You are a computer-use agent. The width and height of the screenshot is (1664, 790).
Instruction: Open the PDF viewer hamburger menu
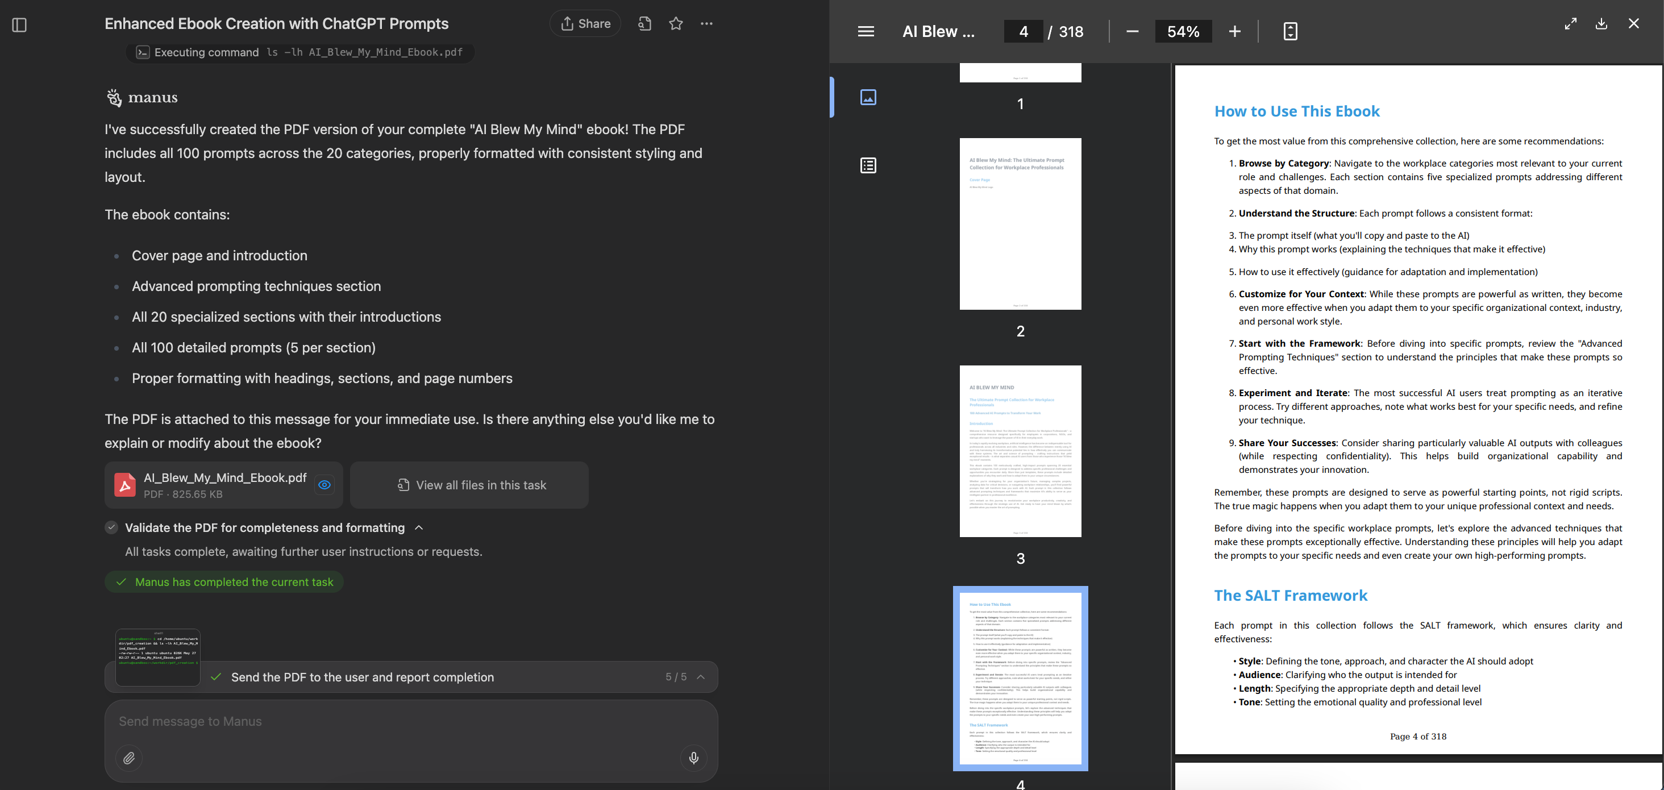pos(866,32)
